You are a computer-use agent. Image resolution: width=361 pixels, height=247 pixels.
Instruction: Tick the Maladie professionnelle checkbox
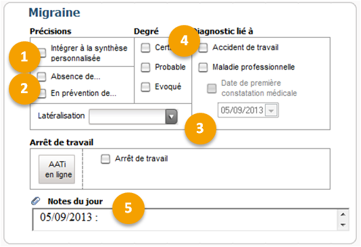point(203,67)
